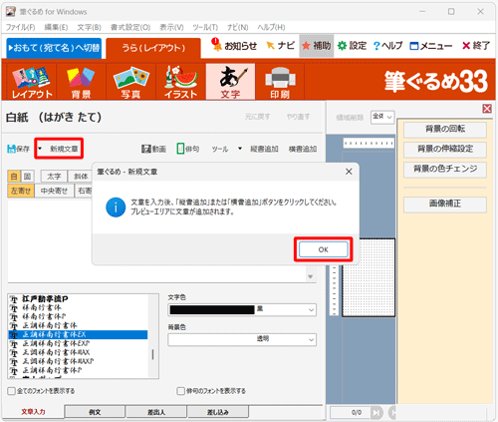The image size is (498, 422).
Task: Open the 書式設定(O) menu
Action: pos(130,27)
